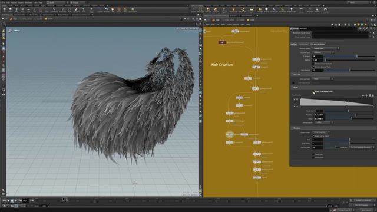Toggle Apply Roll or Twist checkbox
The image size is (377, 212).
tap(313, 136)
